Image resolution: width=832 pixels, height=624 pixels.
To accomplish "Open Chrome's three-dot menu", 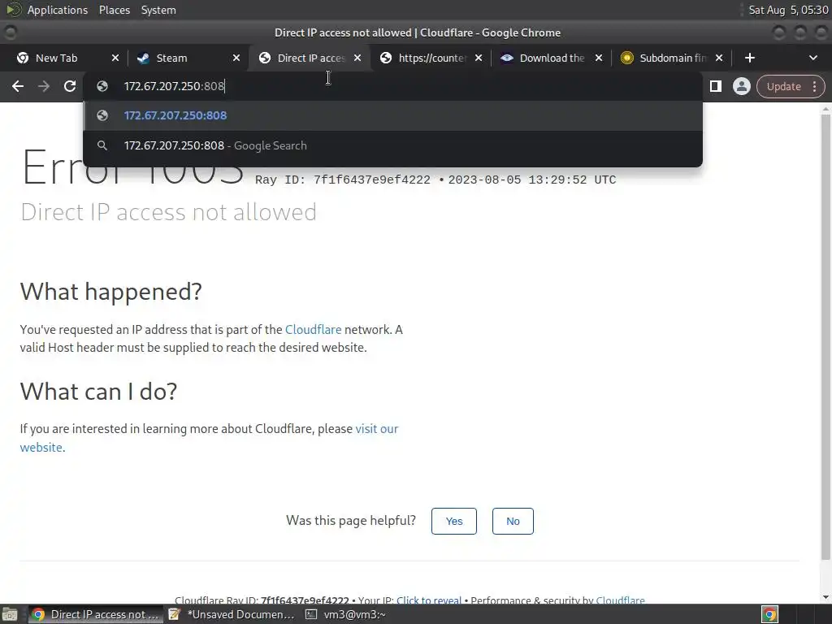I will 814,86.
